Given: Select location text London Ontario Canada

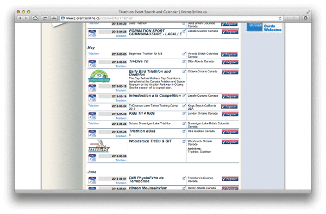Looking at the screenshot, I should 203,114.
